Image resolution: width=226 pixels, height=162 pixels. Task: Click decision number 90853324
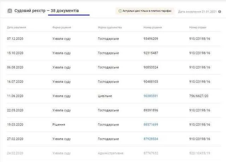(151, 67)
